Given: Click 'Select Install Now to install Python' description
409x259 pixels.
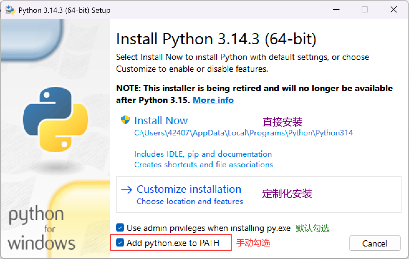Looking at the screenshot, I should [243, 63].
